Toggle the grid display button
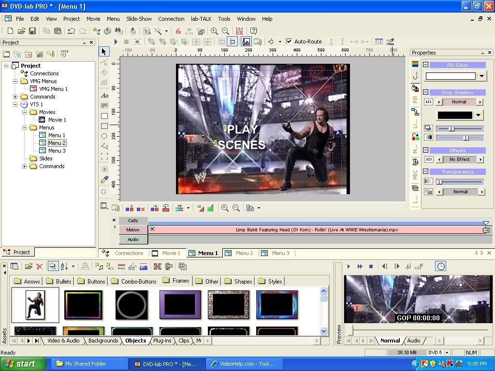 click(x=221, y=42)
